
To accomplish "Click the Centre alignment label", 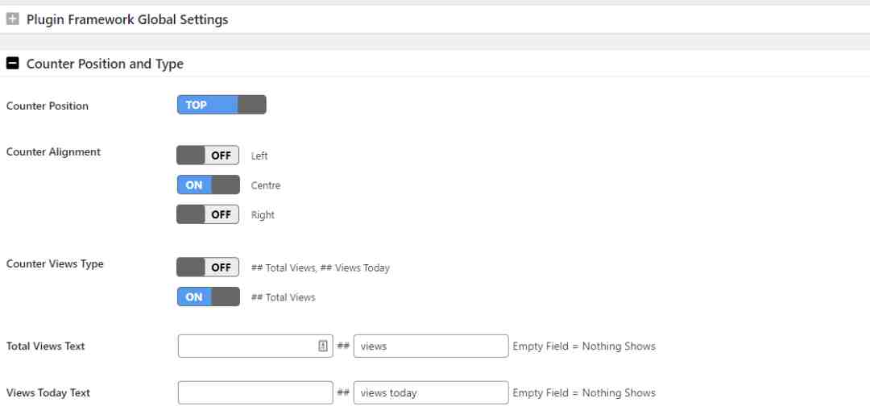I will [265, 185].
